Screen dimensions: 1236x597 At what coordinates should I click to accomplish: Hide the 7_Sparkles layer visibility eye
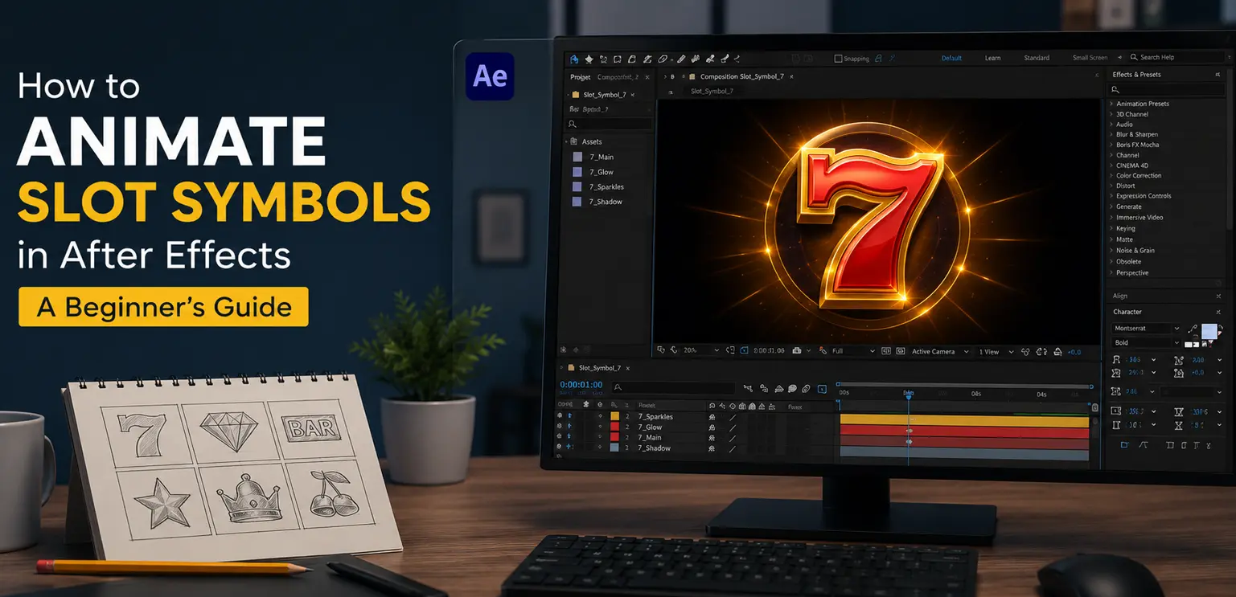click(560, 415)
